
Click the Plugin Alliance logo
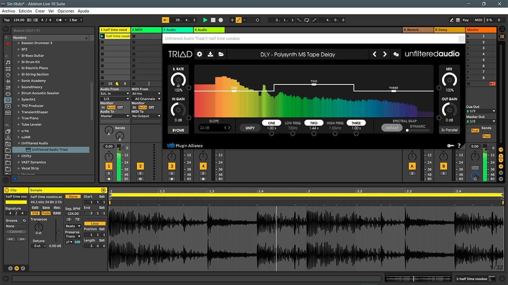tap(185, 146)
